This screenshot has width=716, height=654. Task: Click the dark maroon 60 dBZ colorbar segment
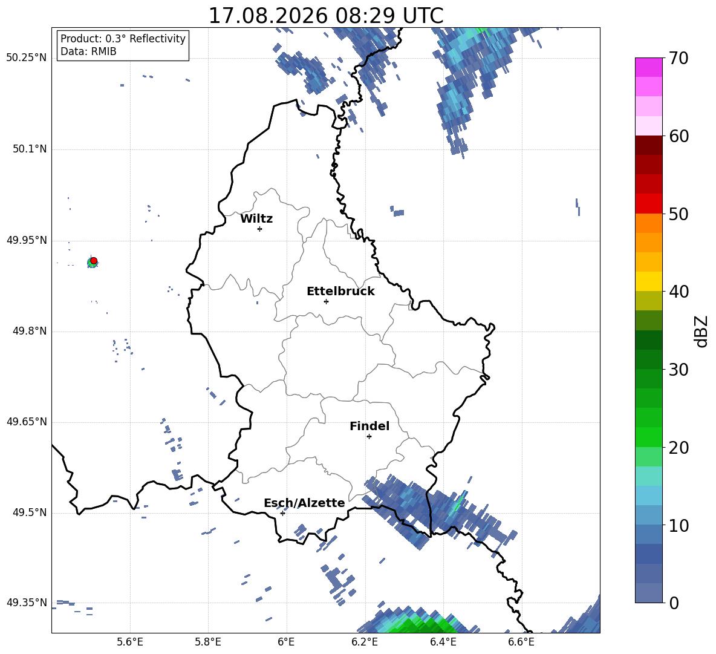tap(648, 145)
